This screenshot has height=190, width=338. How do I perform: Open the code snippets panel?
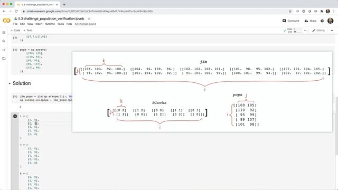(4, 50)
